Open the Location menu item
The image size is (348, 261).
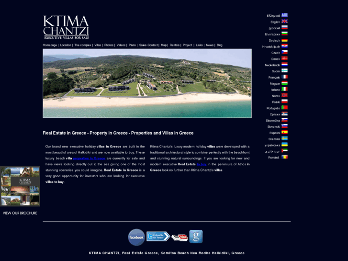click(66, 45)
